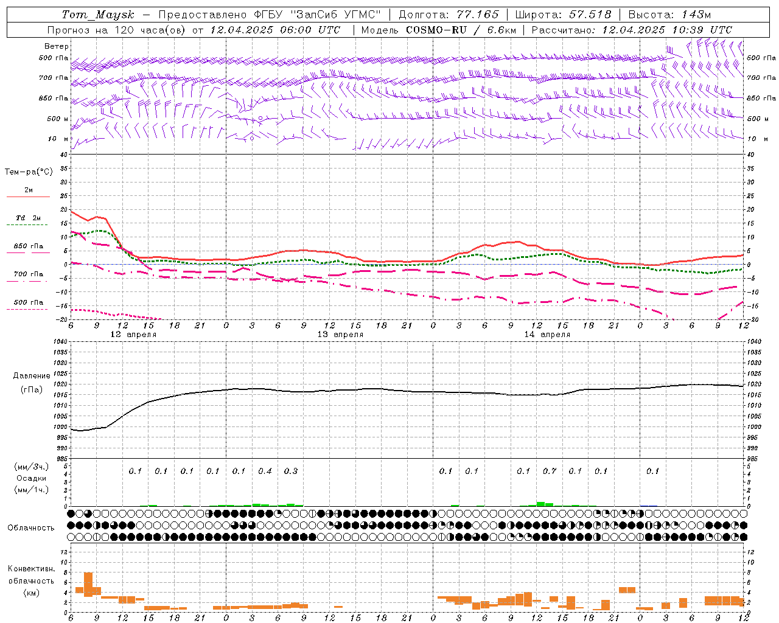Viewport: 779px width, 623px height.
Task: Click the '2м' temperature legend label
Action: 29,190
